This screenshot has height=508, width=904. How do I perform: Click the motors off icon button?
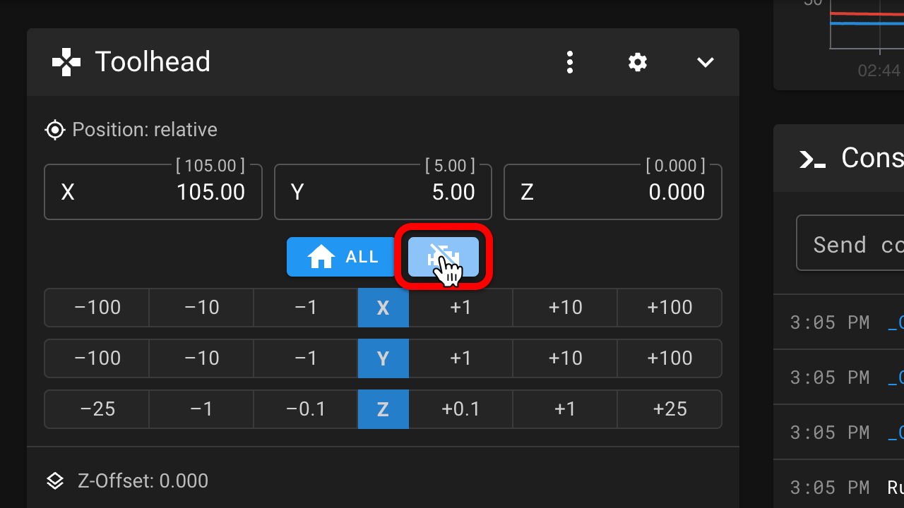point(444,257)
